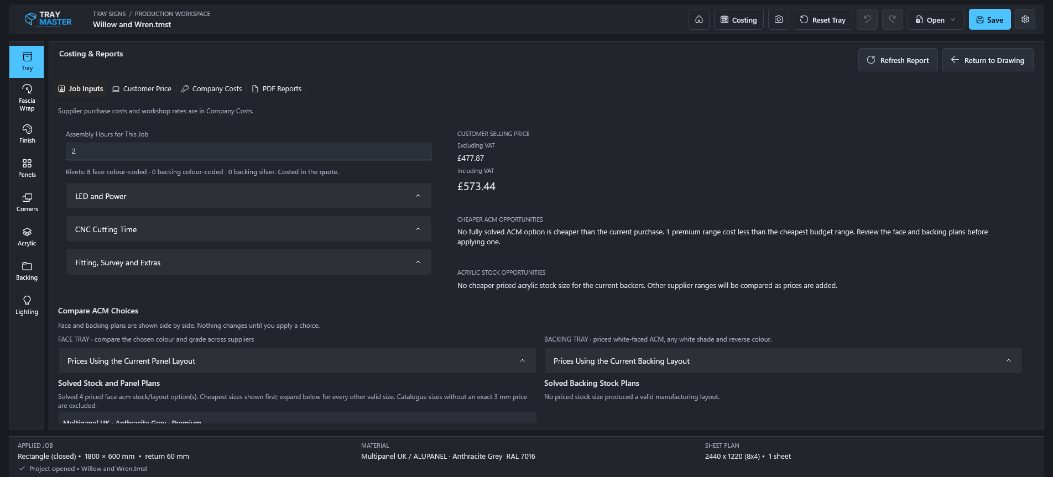Expand Prices Using the Current Panel Layout

tap(297, 361)
